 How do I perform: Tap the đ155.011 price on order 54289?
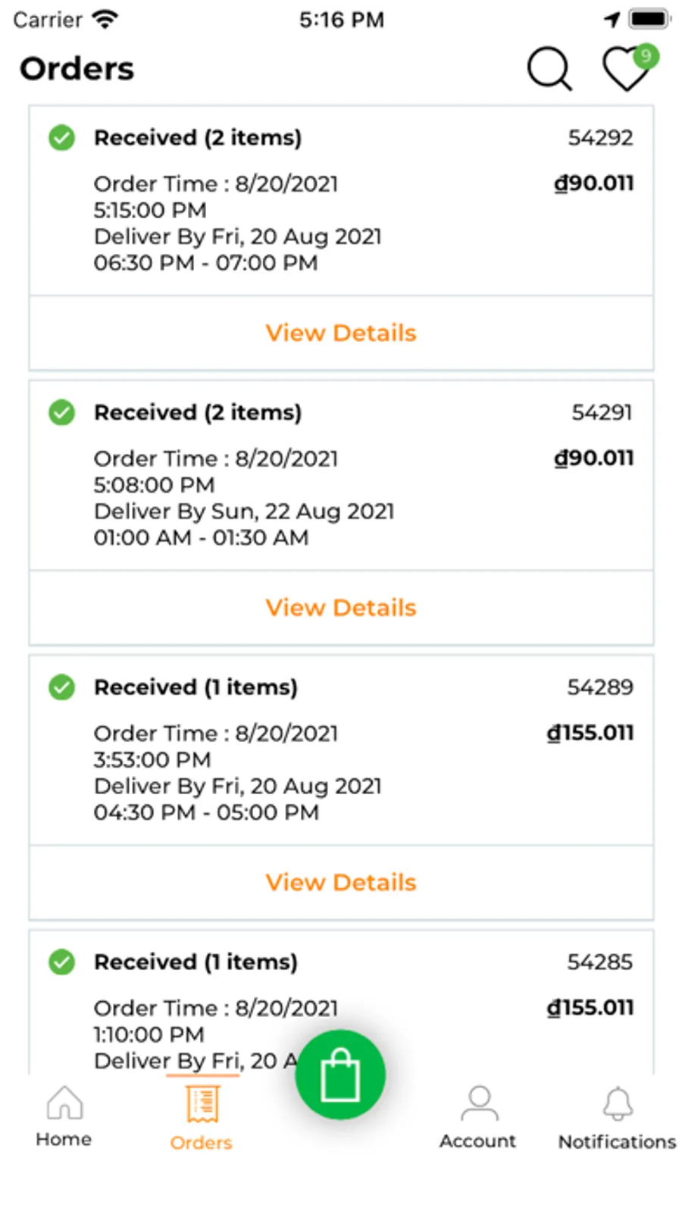(x=590, y=733)
